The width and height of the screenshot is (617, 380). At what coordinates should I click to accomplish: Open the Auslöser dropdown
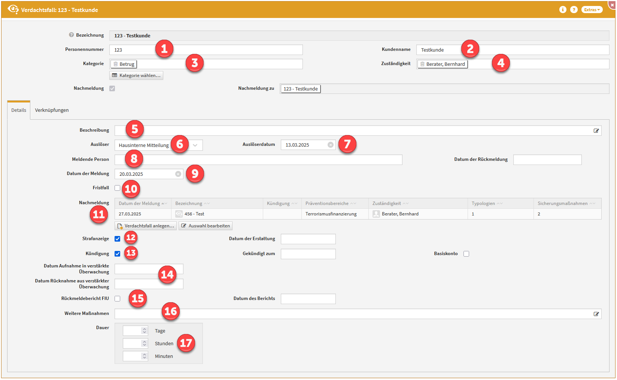tap(195, 145)
